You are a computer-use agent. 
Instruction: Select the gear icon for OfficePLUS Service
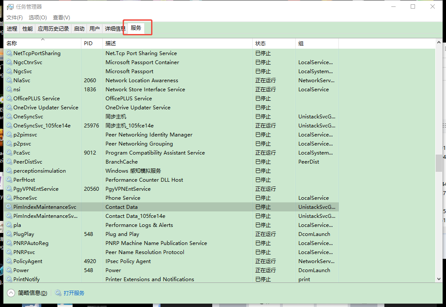pos(9,99)
